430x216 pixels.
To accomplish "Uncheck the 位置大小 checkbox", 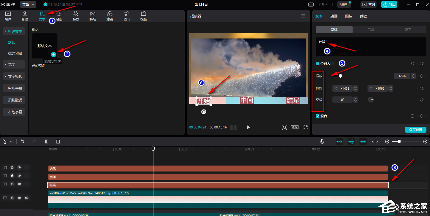I will [x=318, y=63].
